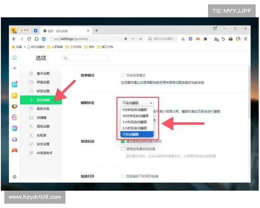The image size is (260, 208).
Task: Go to the browser home page
Action: pos(36,39)
